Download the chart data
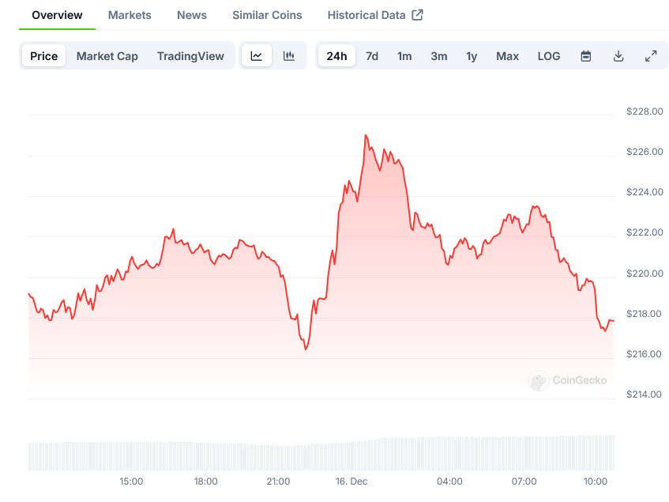669x502 pixels. (618, 56)
